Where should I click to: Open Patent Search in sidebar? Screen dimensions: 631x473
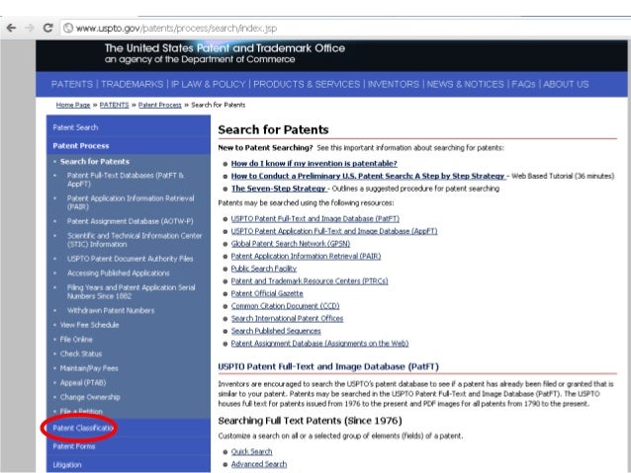click(x=75, y=127)
